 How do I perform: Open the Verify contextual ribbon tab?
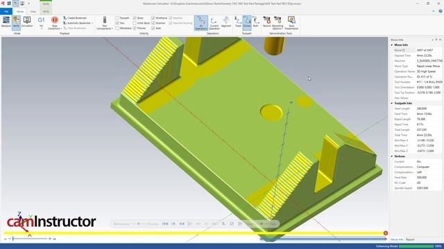(46, 12)
